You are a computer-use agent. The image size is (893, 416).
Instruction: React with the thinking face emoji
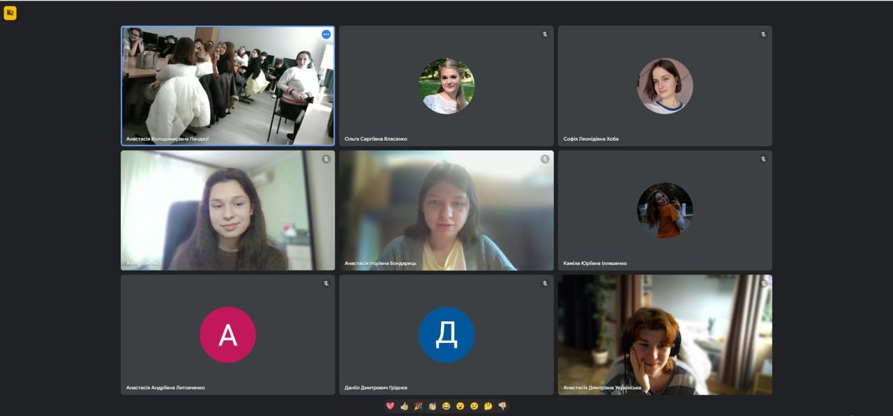tap(488, 406)
